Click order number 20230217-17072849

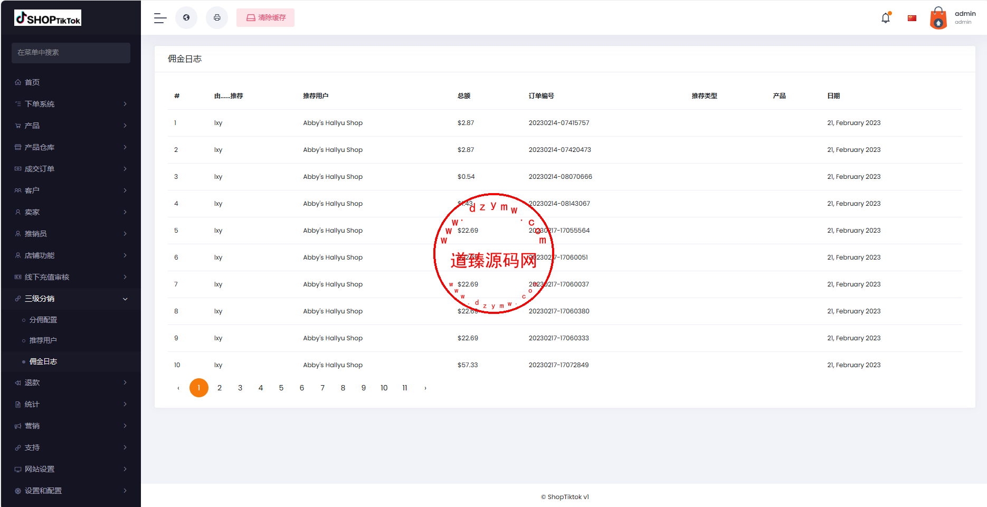point(559,365)
